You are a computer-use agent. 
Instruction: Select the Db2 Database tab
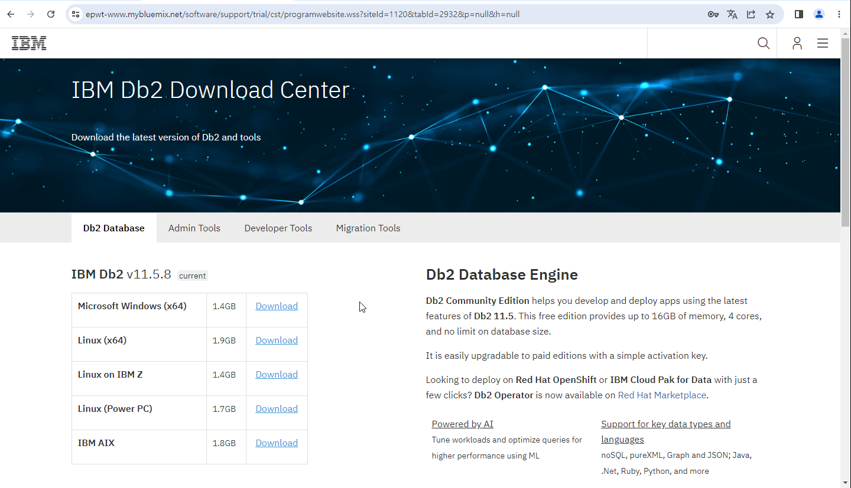click(114, 228)
